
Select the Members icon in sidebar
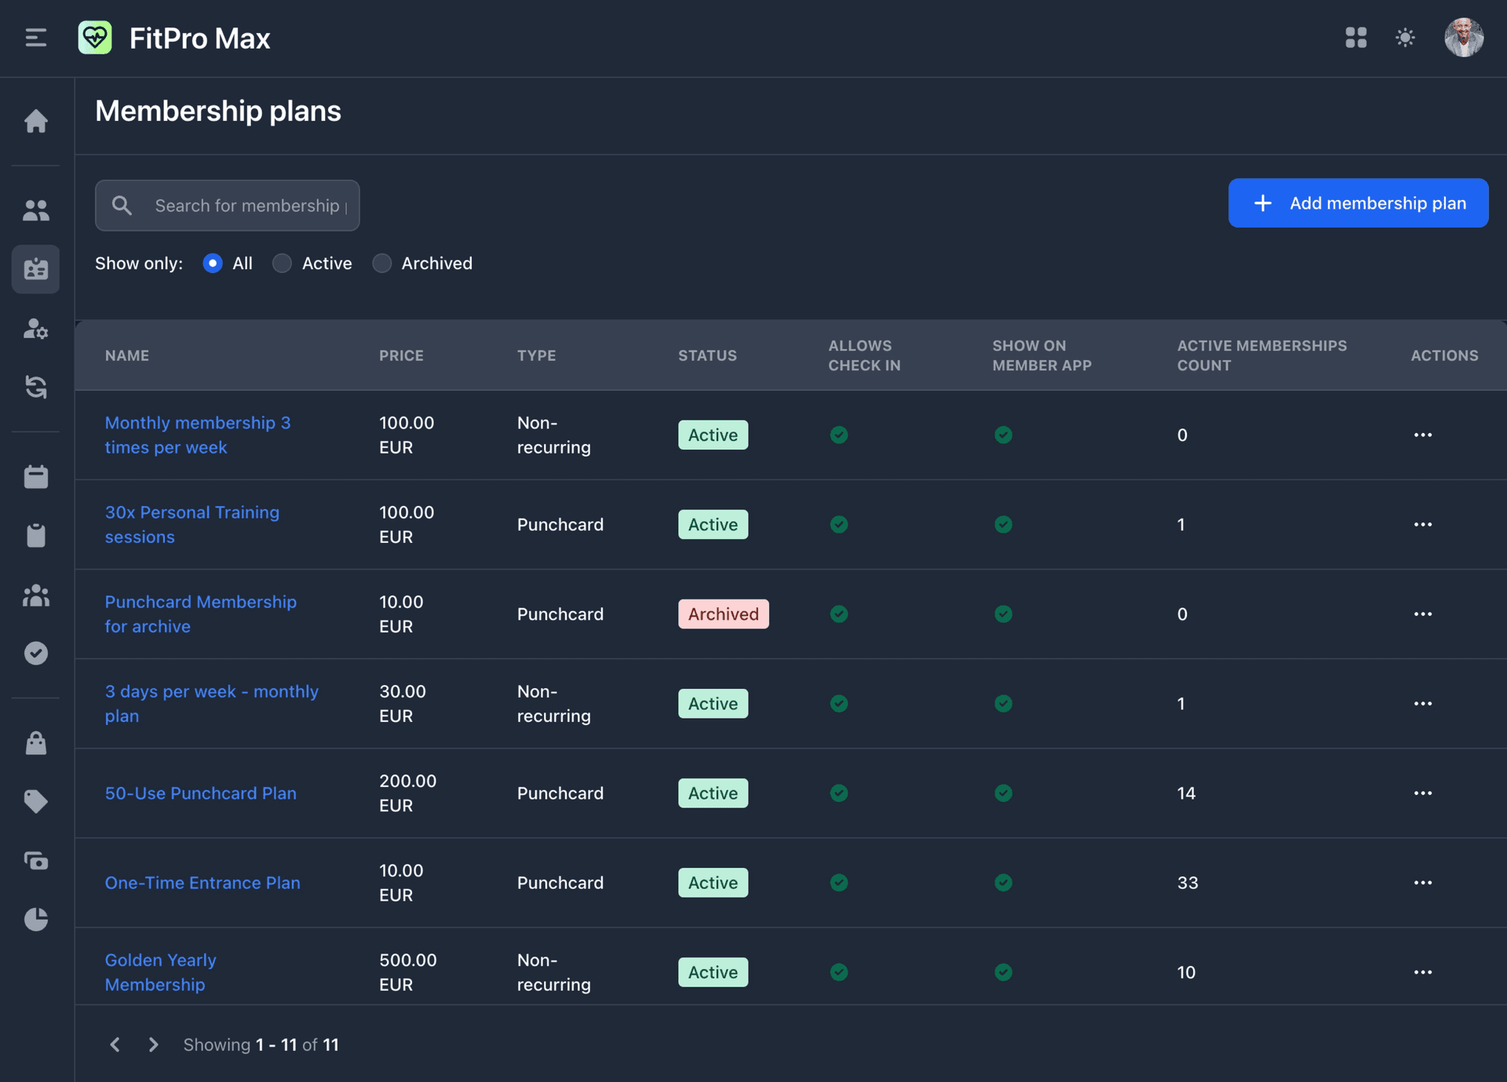36,209
